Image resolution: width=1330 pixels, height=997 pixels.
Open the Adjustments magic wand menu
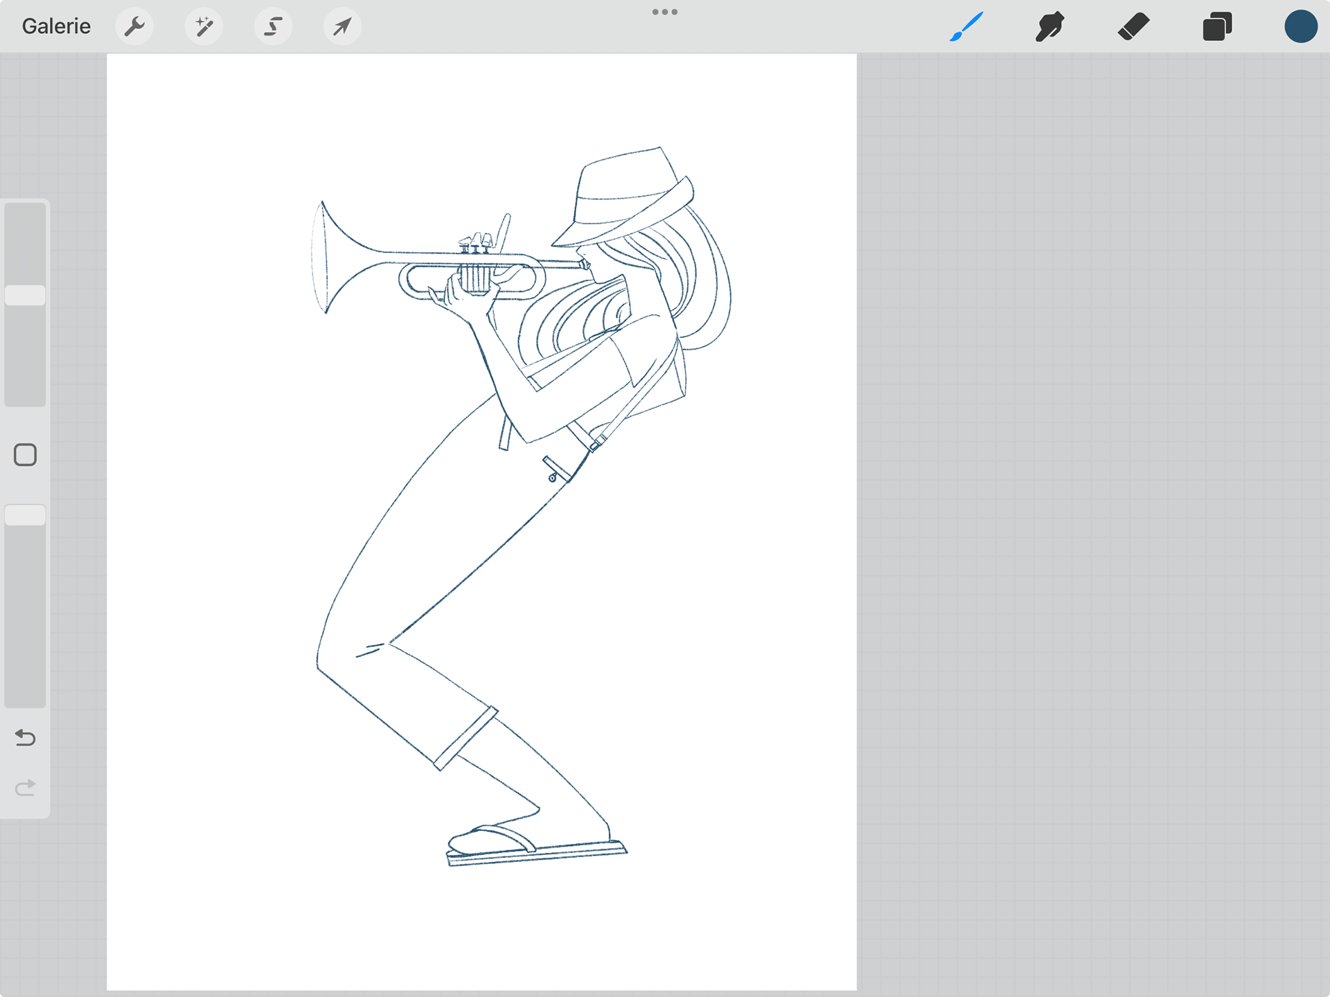tap(204, 27)
